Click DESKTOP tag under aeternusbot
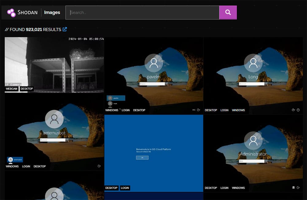The width and height of the screenshot is (307, 200). coord(40,166)
